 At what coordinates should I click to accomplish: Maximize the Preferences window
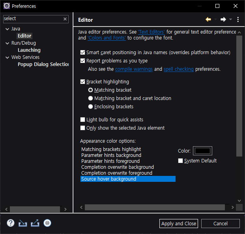click(x=217, y=6)
